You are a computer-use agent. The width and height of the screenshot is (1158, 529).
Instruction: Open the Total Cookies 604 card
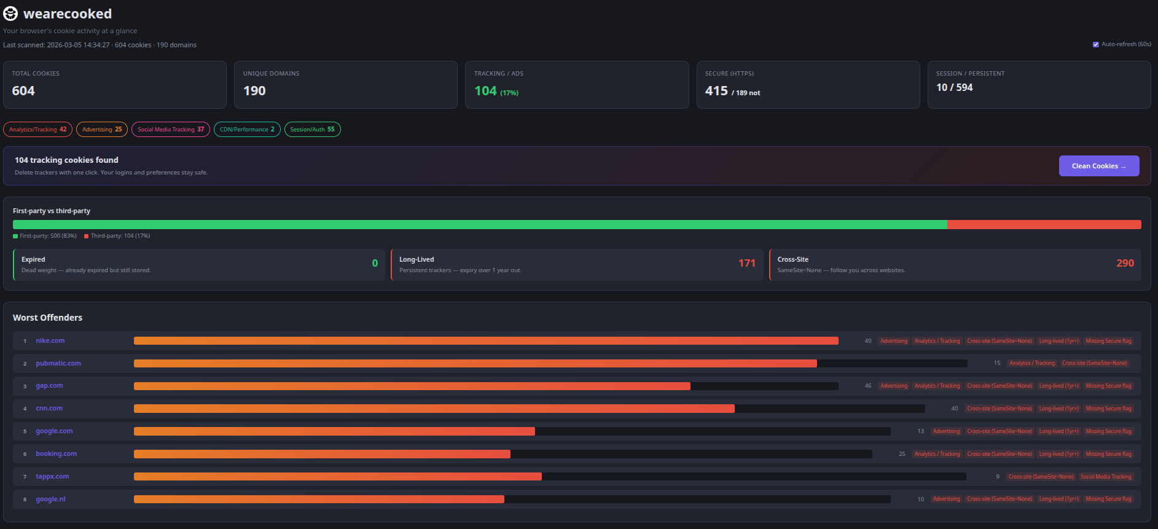tap(115, 85)
